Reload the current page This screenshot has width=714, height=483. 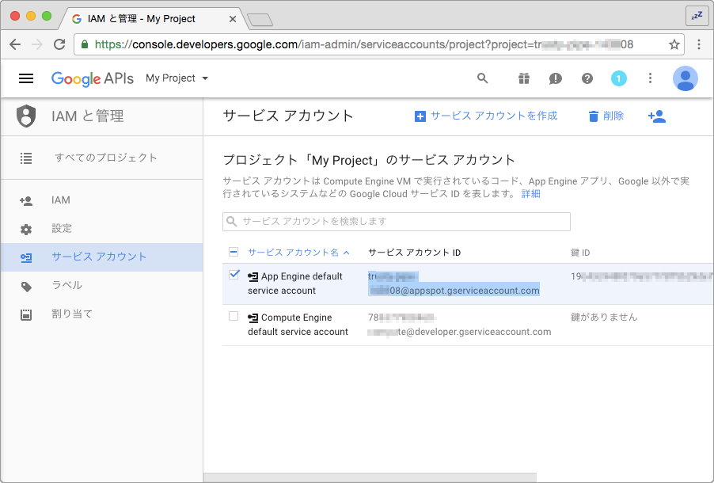click(x=59, y=44)
